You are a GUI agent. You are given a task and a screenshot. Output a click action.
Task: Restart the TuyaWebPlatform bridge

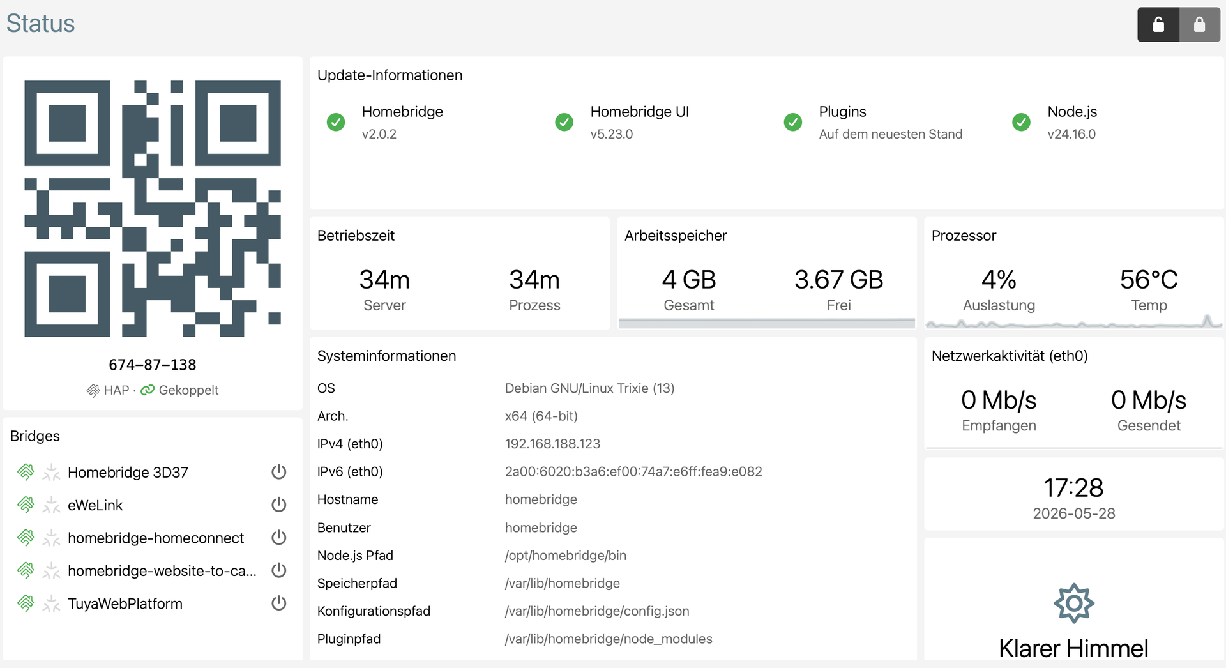[279, 603]
